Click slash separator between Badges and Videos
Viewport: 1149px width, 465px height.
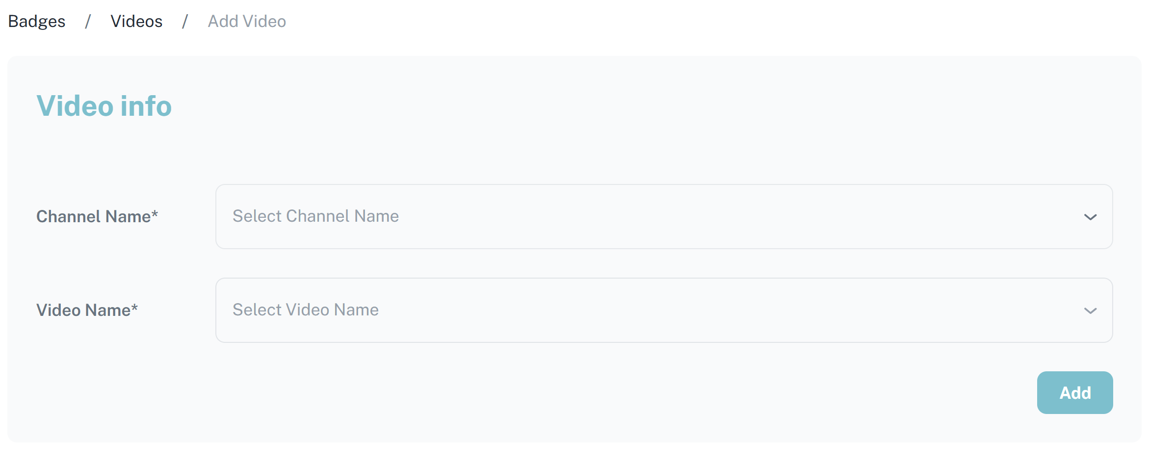click(88, 21)
